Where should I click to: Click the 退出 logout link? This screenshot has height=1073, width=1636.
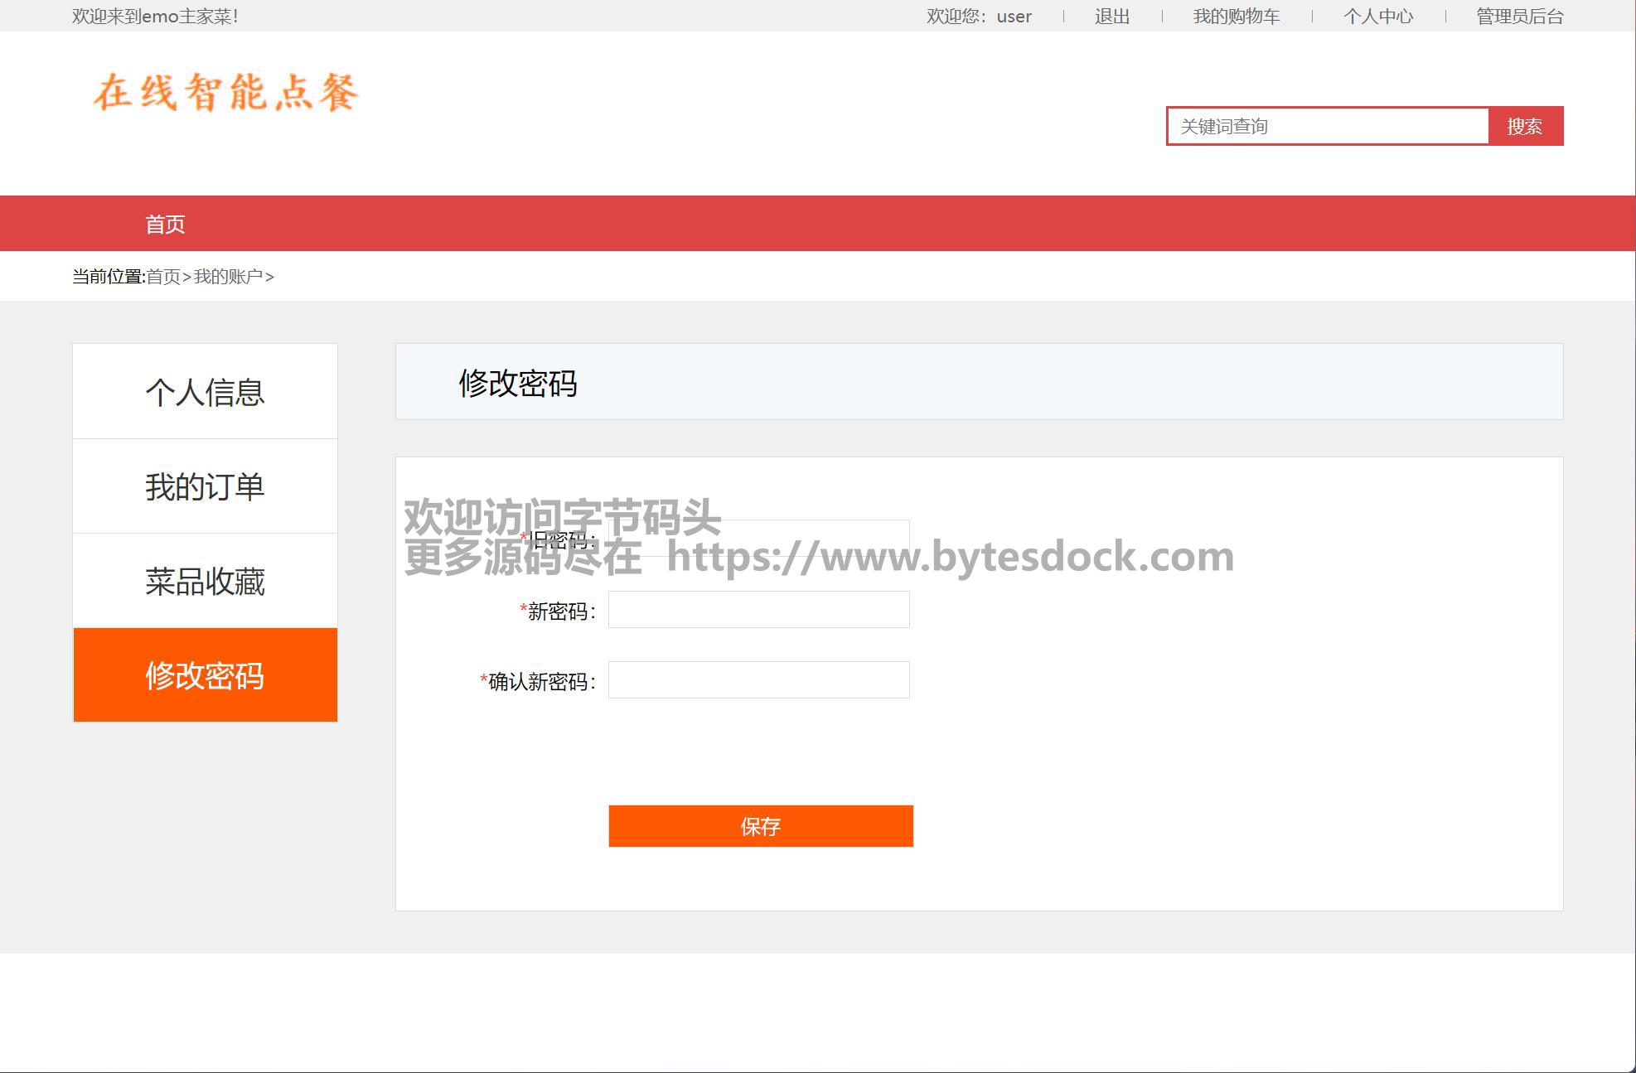click(1111, 17)
